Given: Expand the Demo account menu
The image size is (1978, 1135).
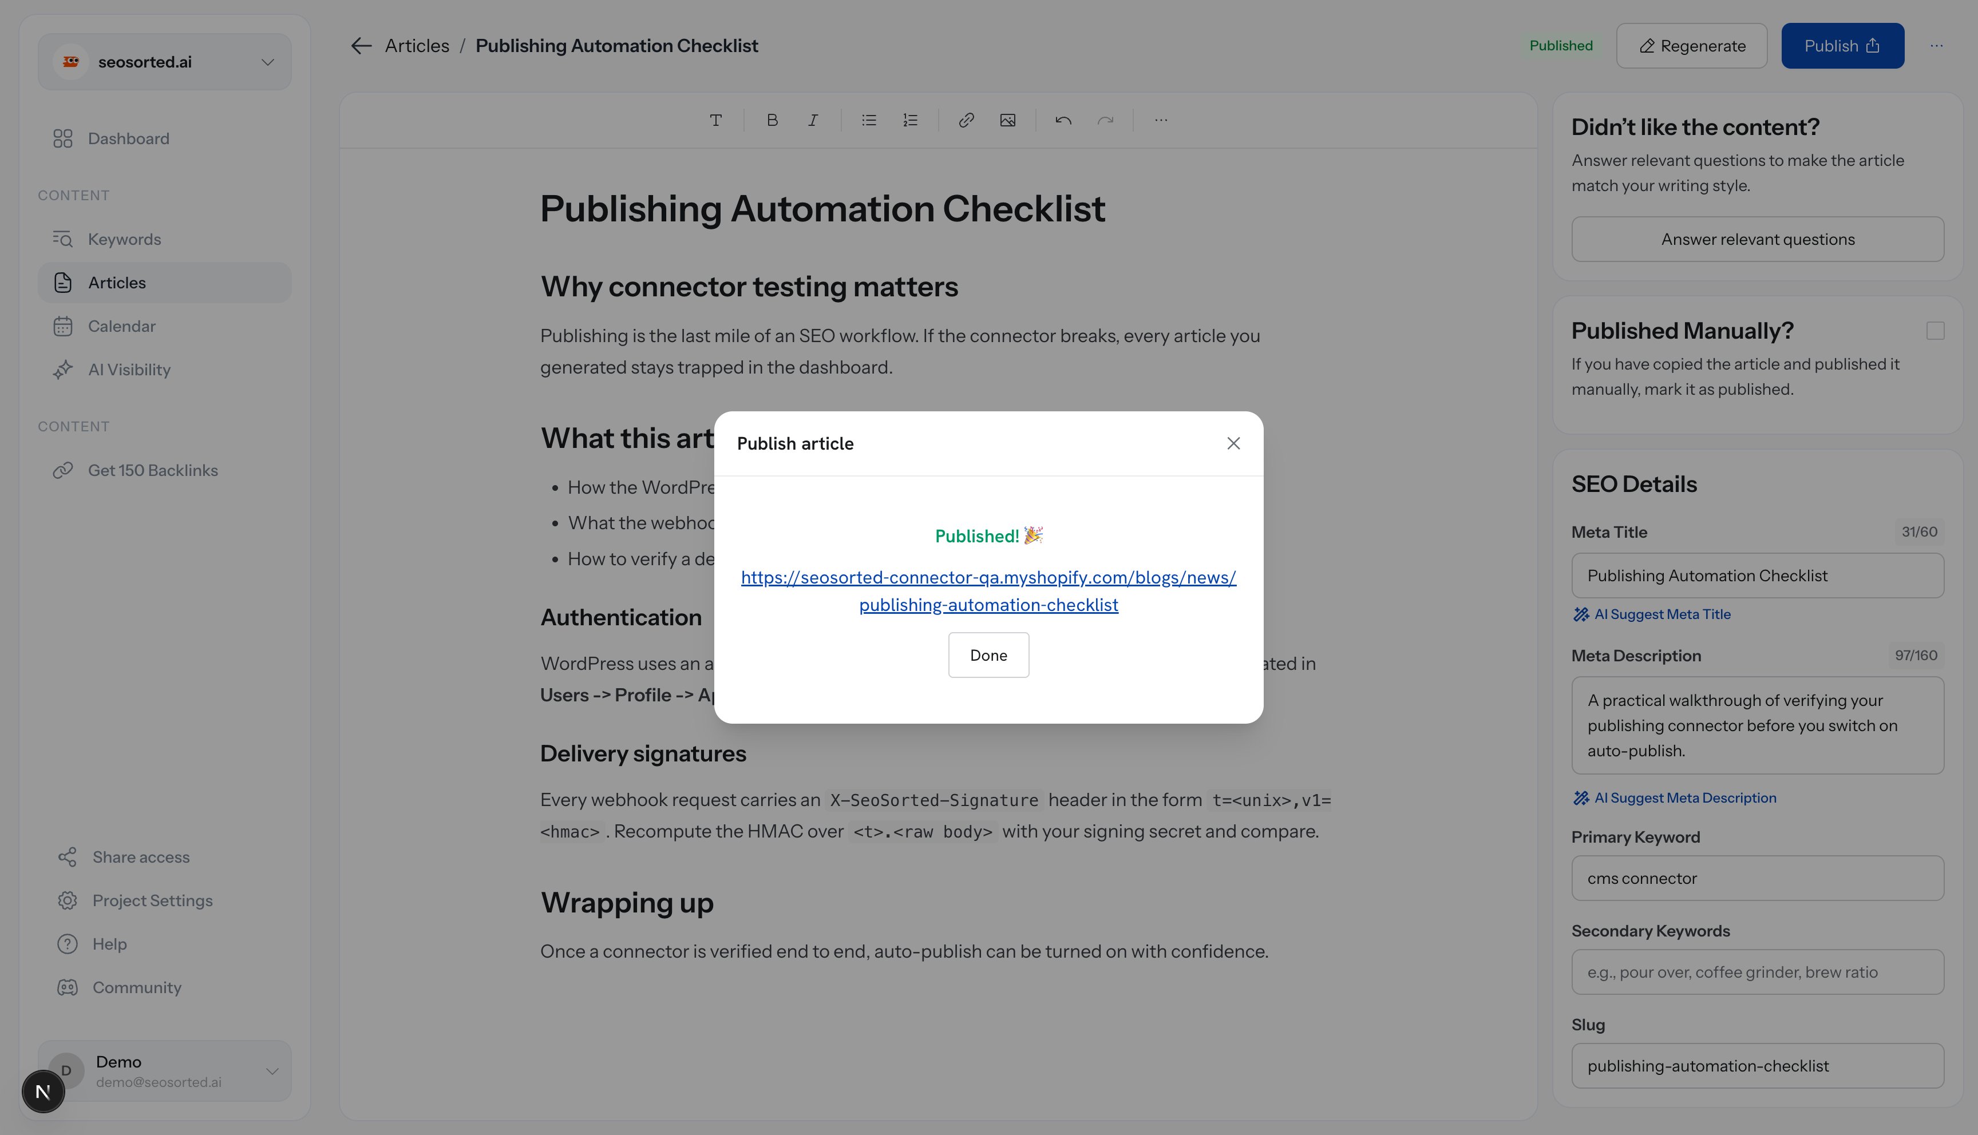Looking at the screenshot, I should coord(272,1070).
